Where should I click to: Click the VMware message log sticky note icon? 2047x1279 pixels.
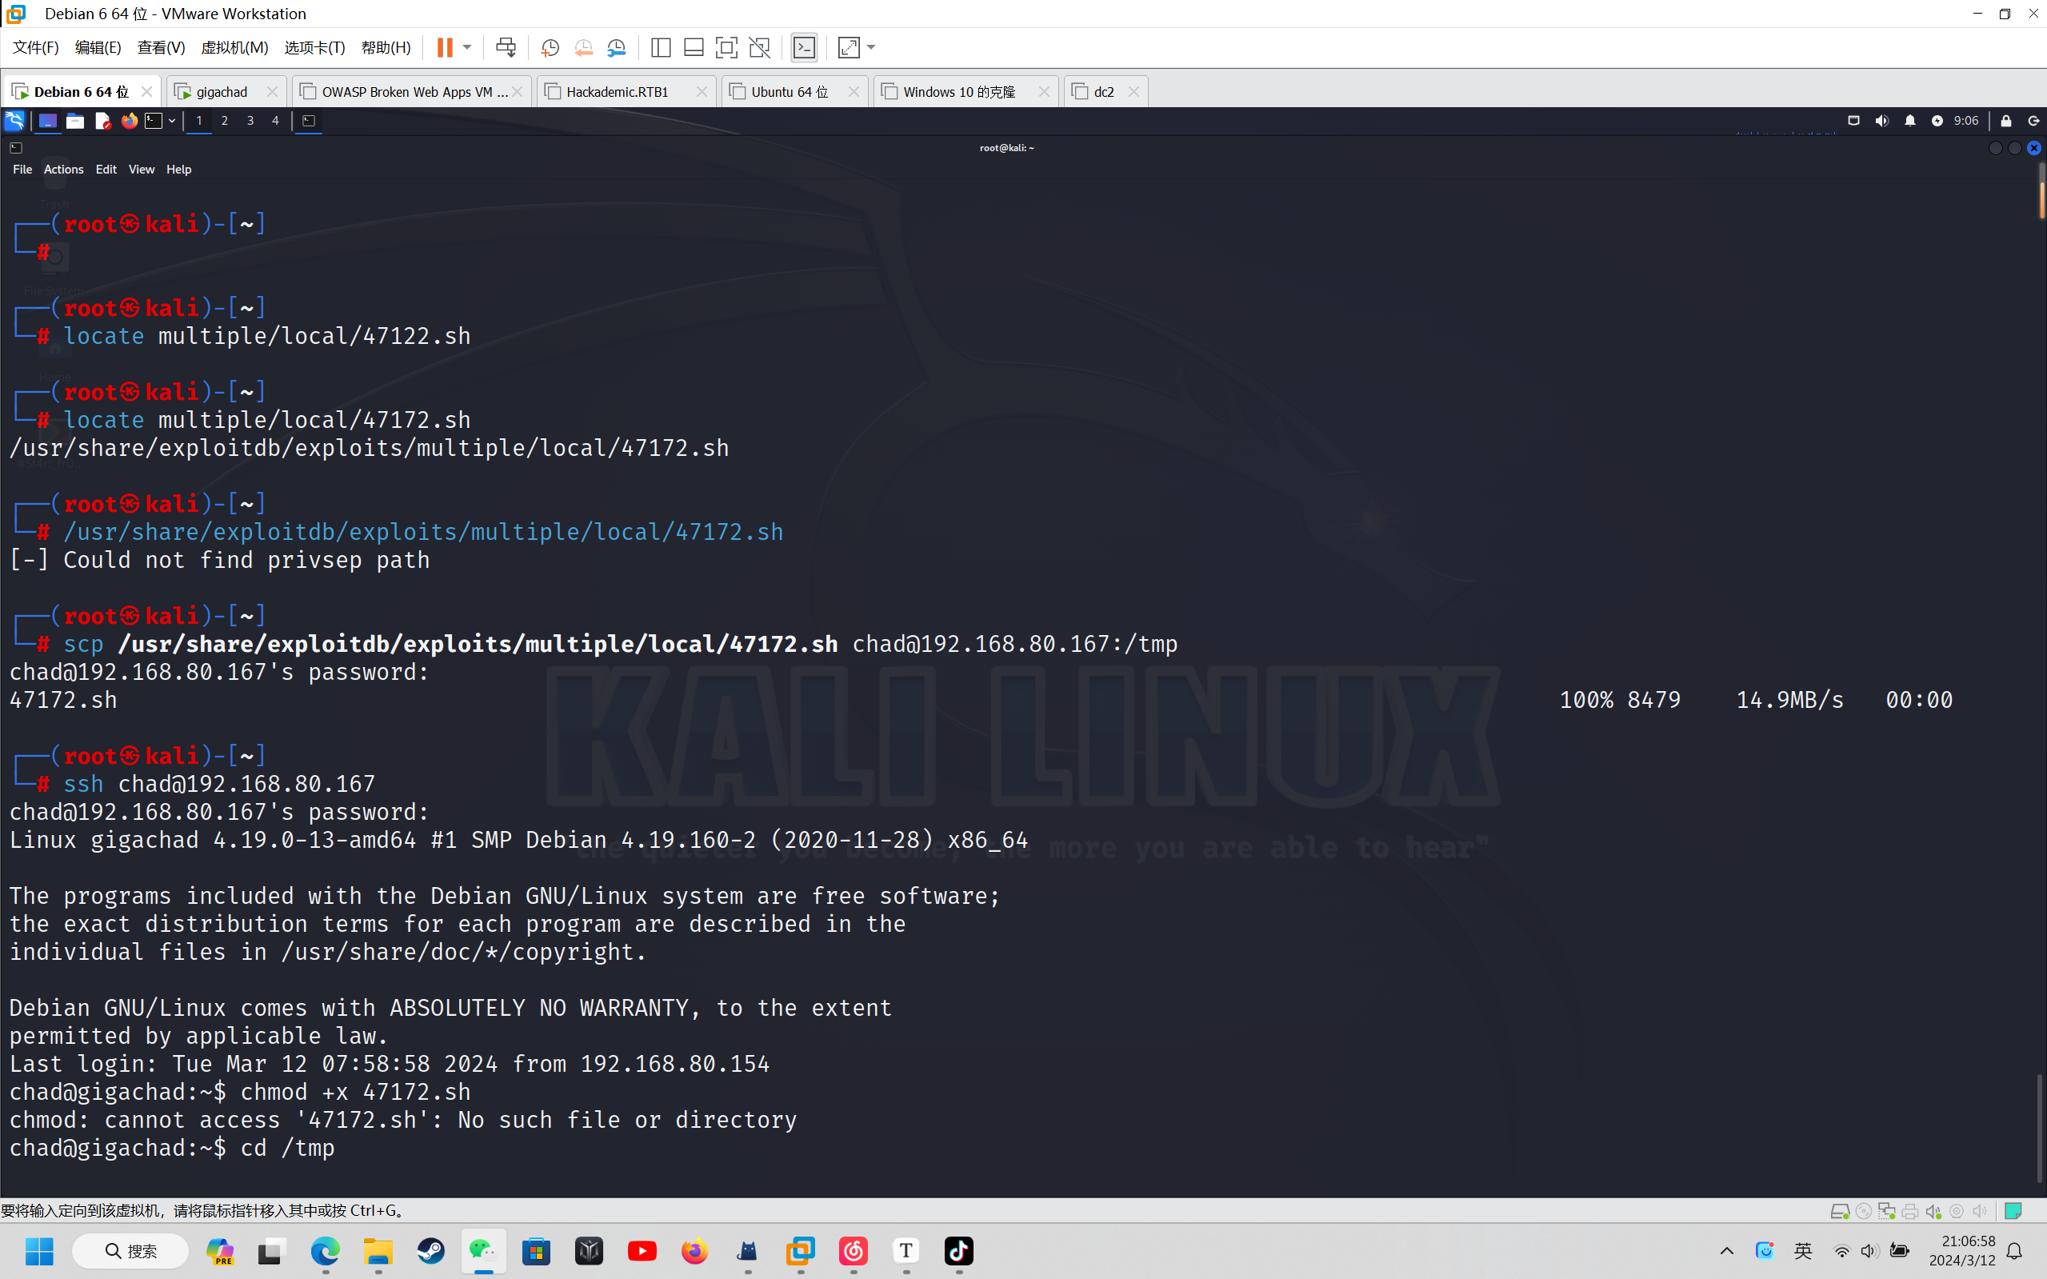pyautogui.click(x=2013, y=1211)
